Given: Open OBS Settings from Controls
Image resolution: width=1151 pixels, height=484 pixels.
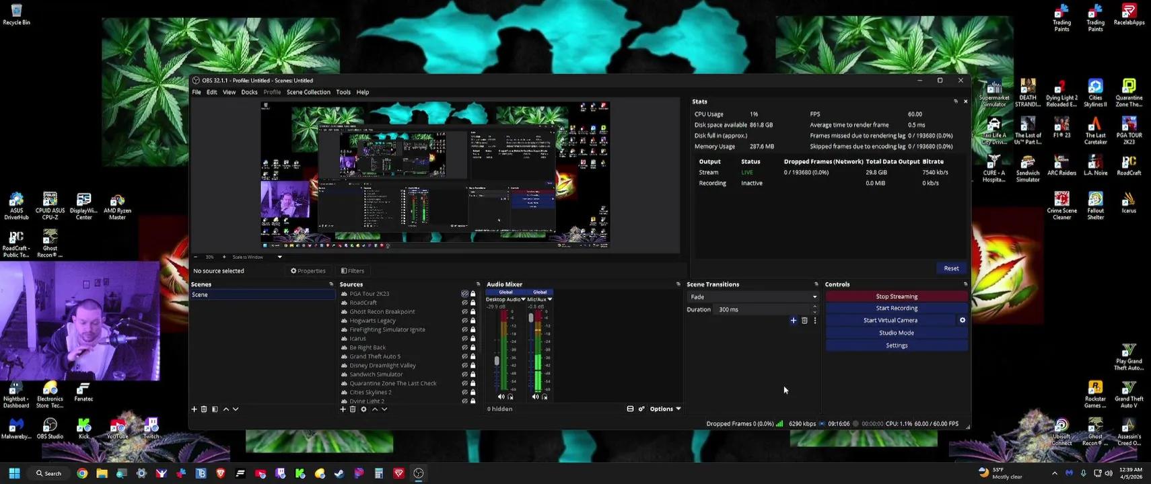Looking at the screenshot, I should click(897, 346).
